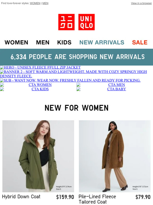153x205 pixels.
Task: Click broken image icon next to CTA KIDS
Action: coord(2,89)
